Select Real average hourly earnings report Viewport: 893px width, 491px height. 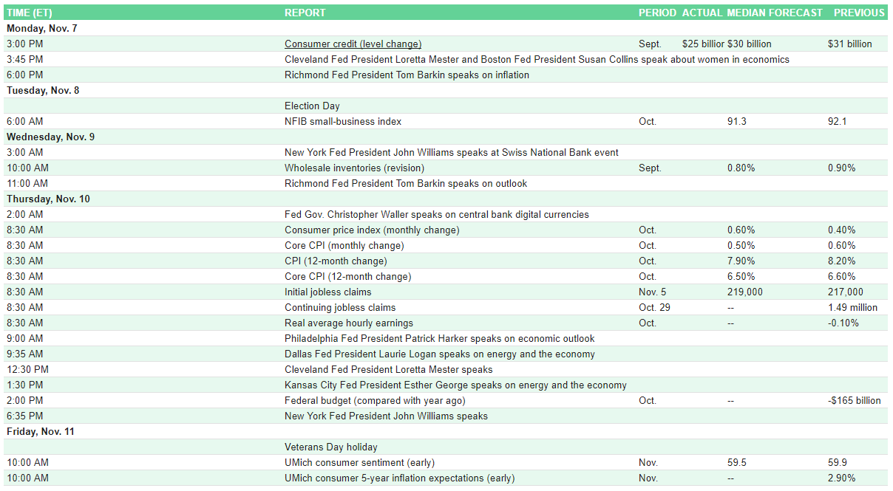349,323
